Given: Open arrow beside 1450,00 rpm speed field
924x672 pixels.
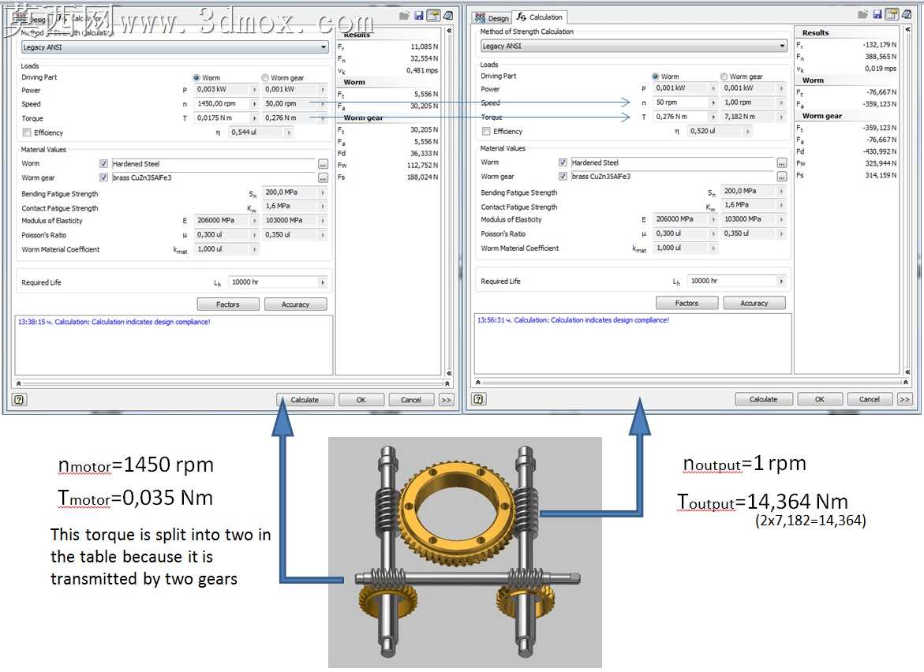Looking at the screenshot, I should click(255, 103).
